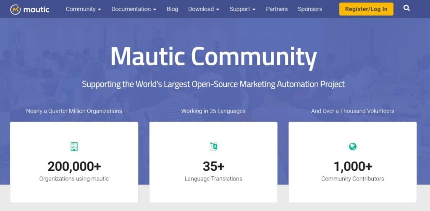The width and height of the screenshot is (430, 211).
Task: Expand the Documentation dropdown menu
Action: click(x=134, y=9)
